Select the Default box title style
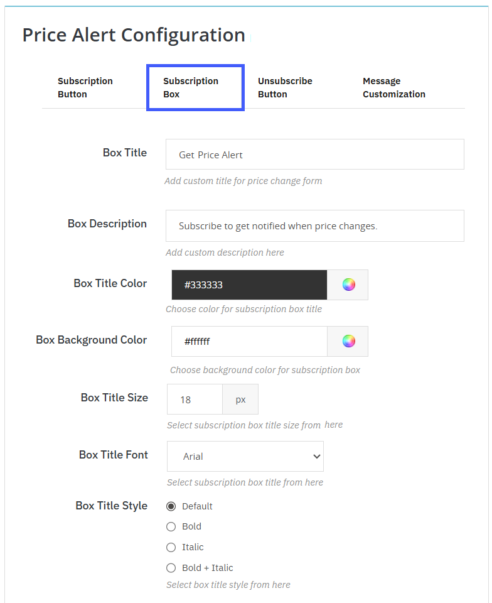 click(171, 506)
